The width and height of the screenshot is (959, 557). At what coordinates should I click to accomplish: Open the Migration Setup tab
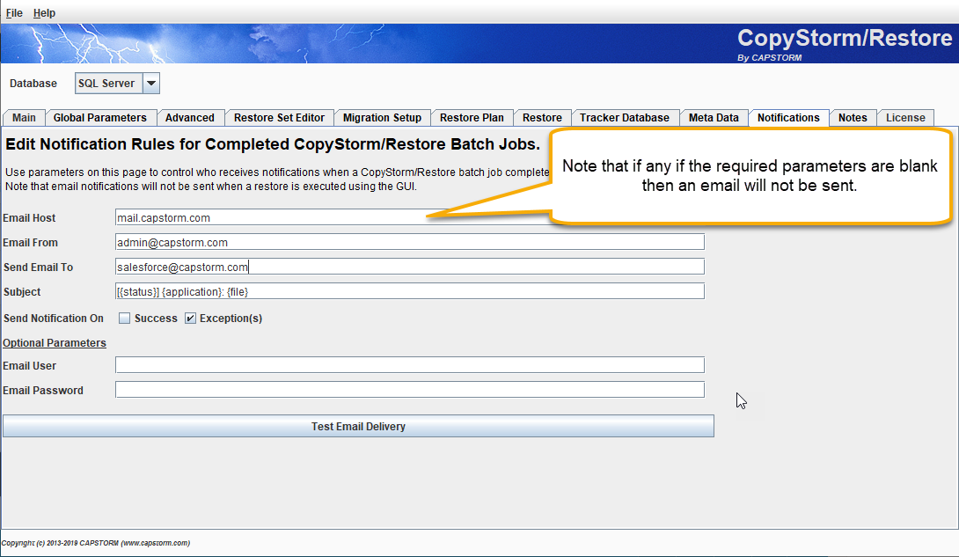[382, 118]
